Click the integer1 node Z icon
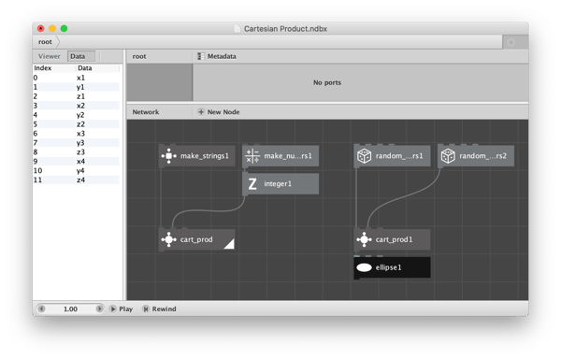The image size is (561, 359). 252,184
